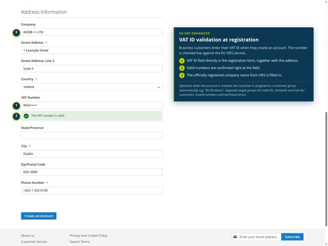Click 'The VAT number is valid.' message
328x246 pixels.
(x=48, y=116)
